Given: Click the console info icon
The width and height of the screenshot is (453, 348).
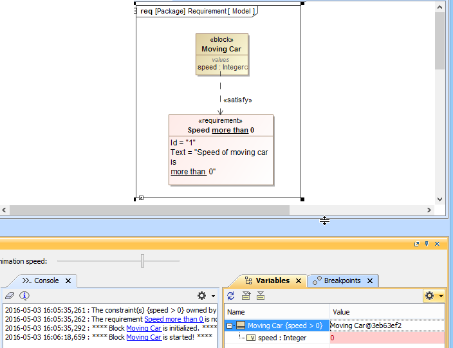Looking at the screenshot, I should point(24,295).
